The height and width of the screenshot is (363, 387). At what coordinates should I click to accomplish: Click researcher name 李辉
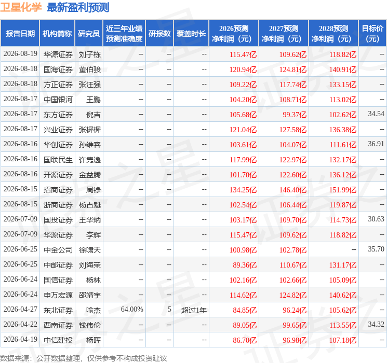click(x=94, y=235)
